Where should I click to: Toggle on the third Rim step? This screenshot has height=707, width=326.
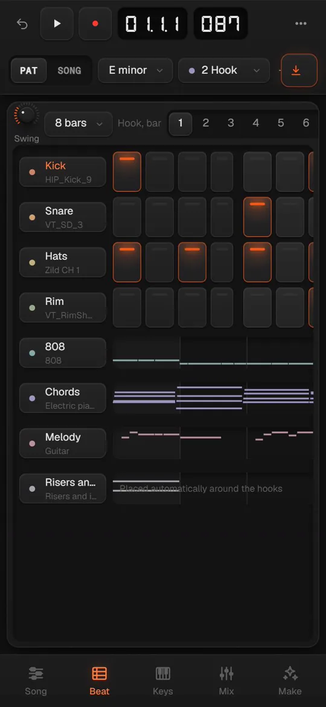click(x=192, y=307)
